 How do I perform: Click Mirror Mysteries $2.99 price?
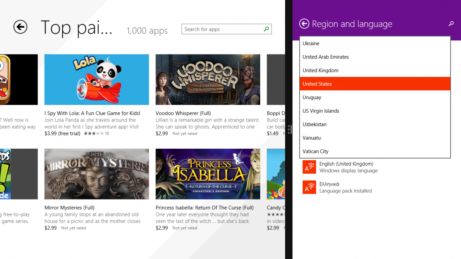click(51, 228)
